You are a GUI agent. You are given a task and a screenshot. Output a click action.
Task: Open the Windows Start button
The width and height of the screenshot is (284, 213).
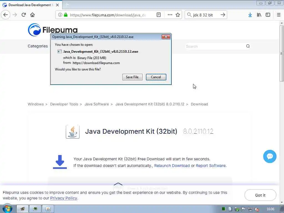[7, 209]
